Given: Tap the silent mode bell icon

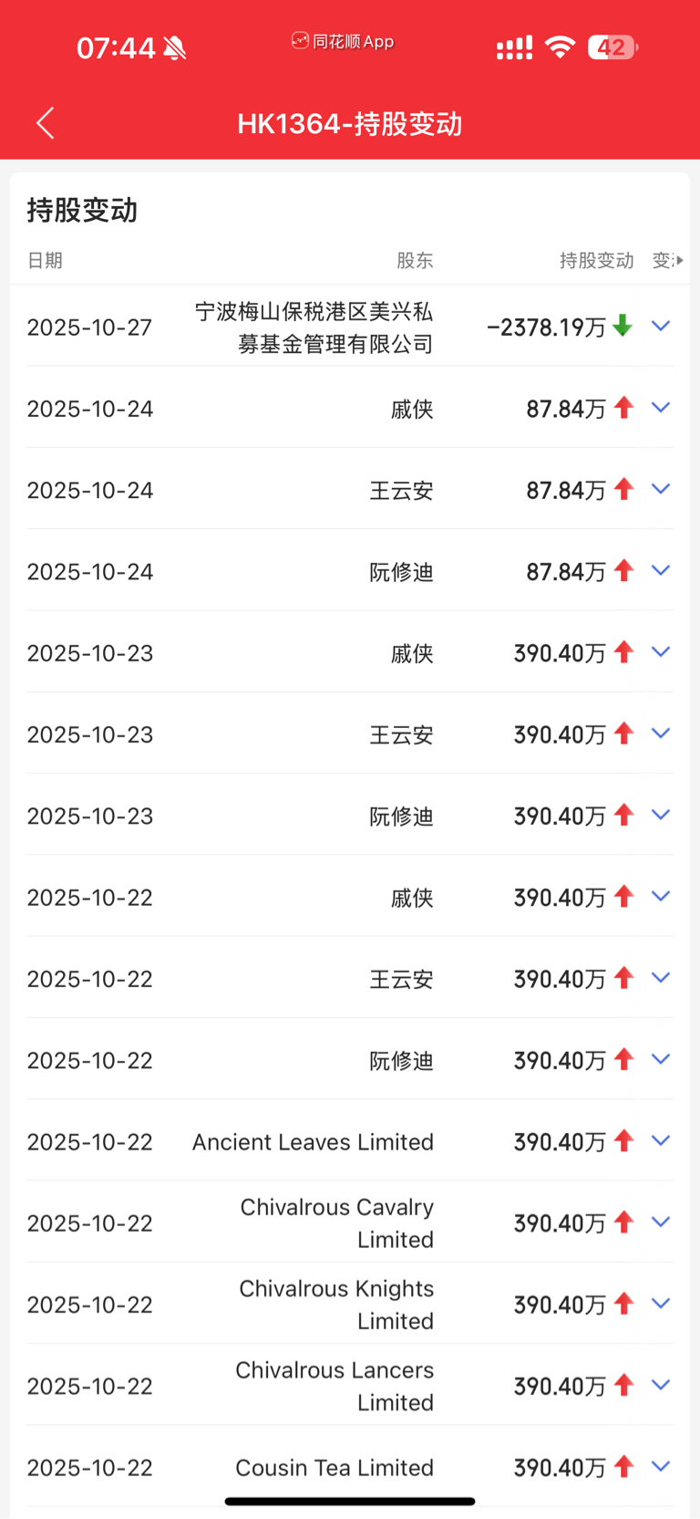Looking at the screenshot, I should coord(175,48).
